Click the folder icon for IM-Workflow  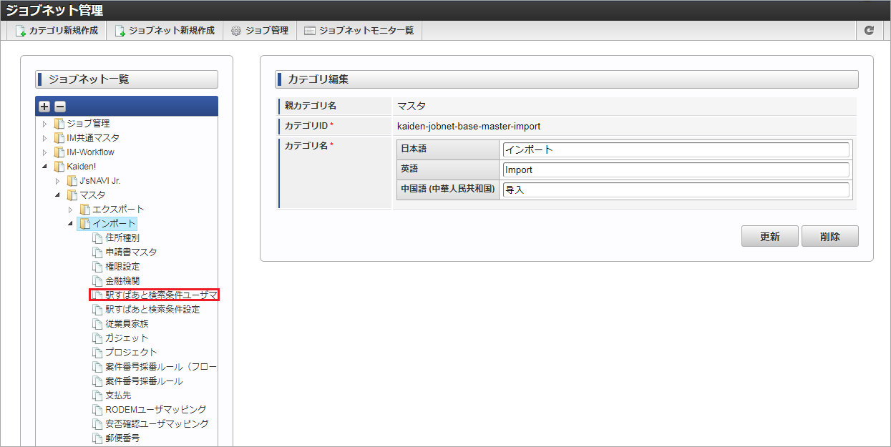click(x=59, y=152)
